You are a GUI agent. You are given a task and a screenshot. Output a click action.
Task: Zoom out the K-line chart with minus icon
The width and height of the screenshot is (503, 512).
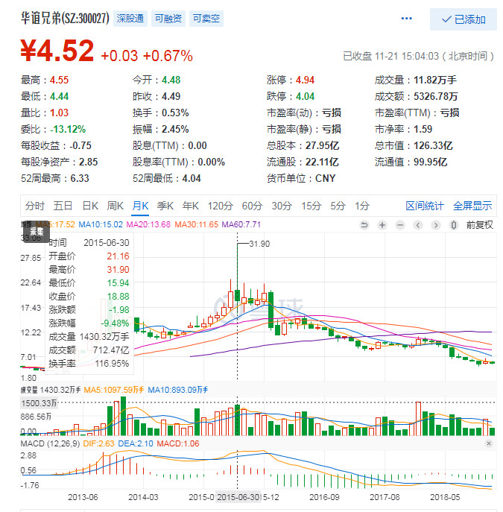399,224
